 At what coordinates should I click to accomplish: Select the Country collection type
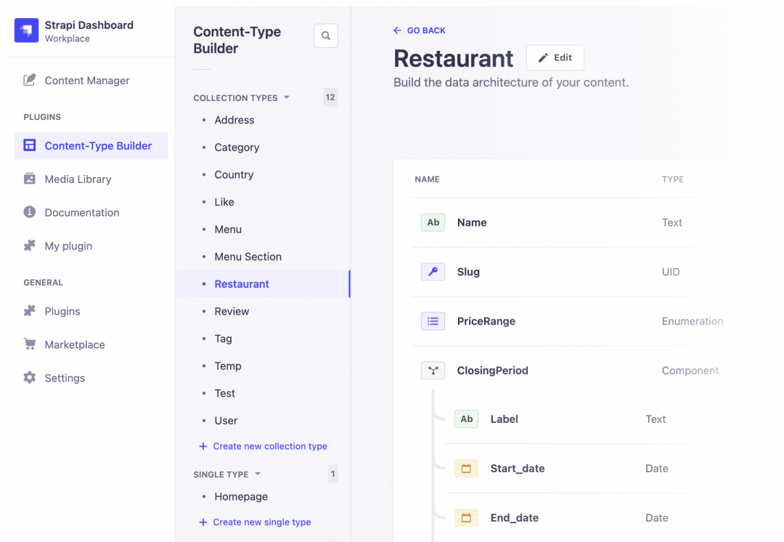coord(234,174)
